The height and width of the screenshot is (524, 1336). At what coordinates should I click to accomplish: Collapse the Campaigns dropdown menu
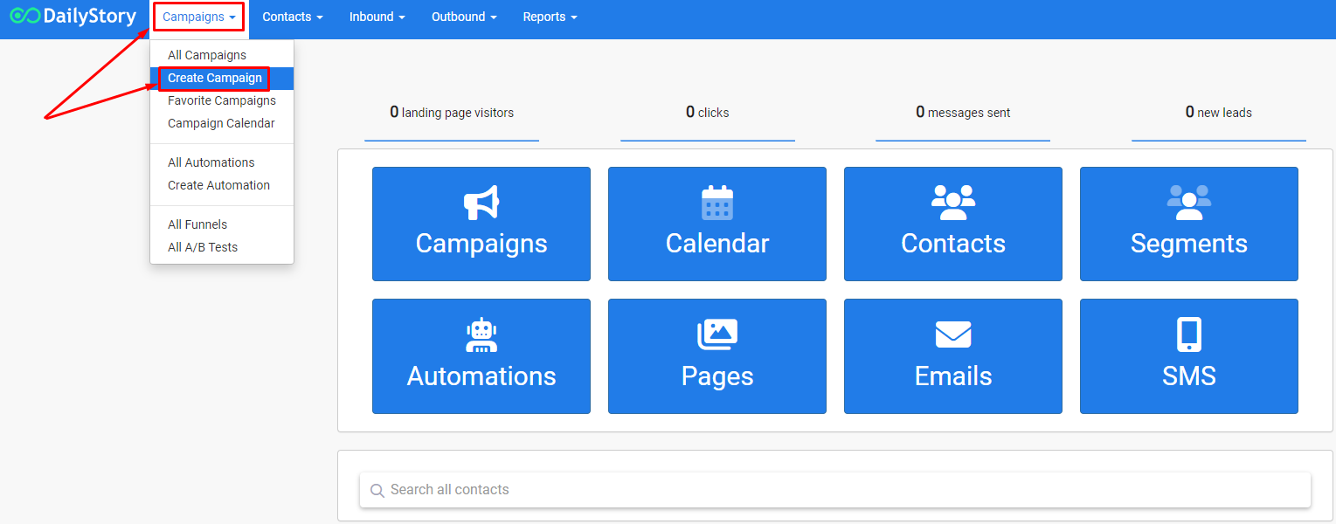199,17
